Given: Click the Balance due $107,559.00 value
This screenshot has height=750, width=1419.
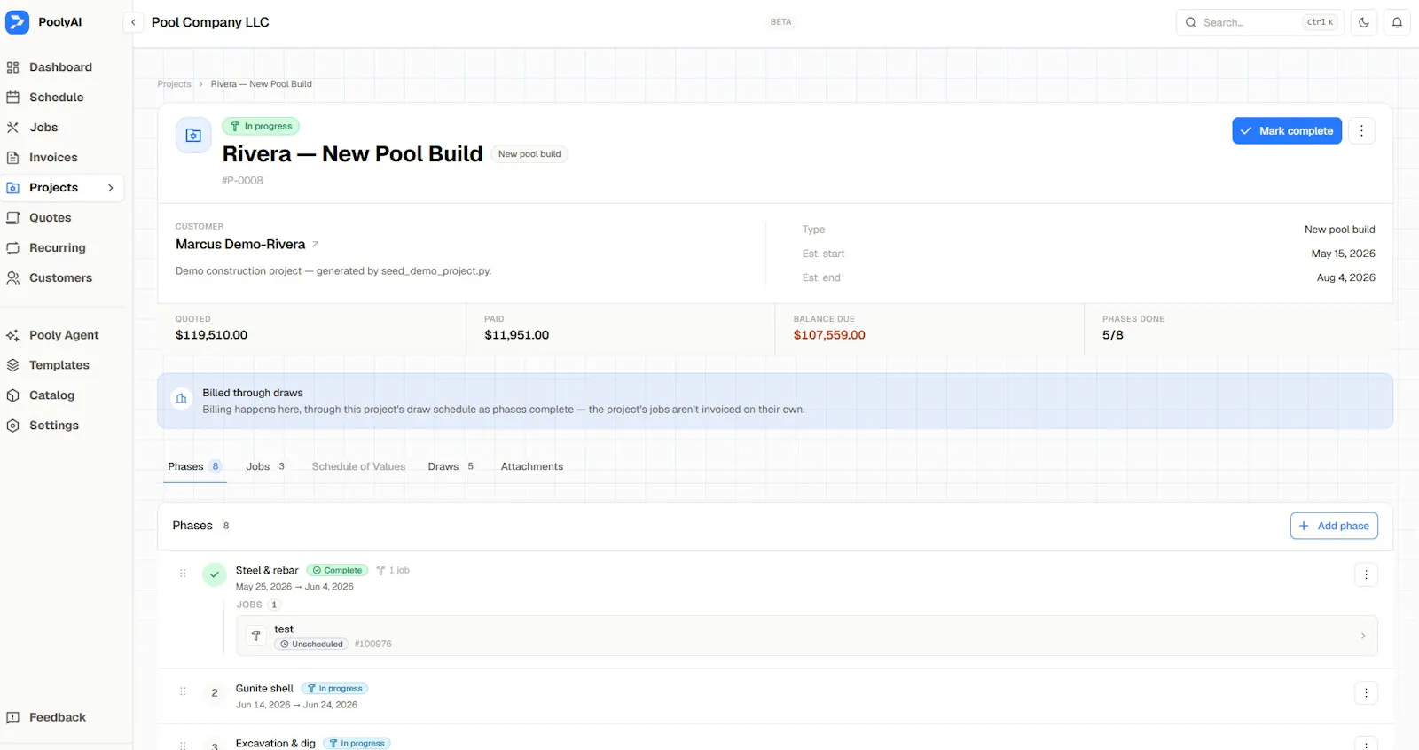Looking at the screenshot, I should pyautogui.click(x=829, y=335).
